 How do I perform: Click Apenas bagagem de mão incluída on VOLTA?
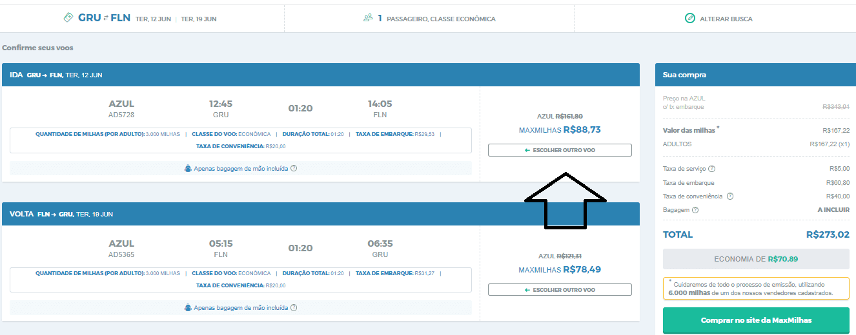pos(241,308)
